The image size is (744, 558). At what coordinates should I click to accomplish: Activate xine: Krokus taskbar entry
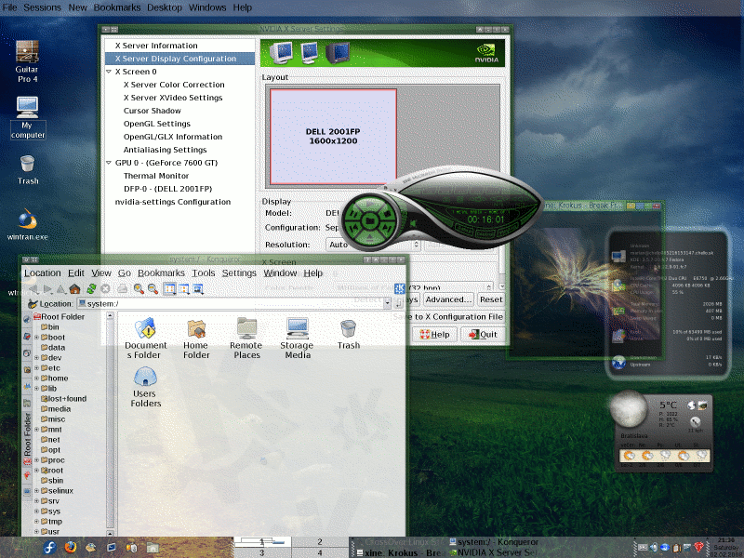click(400, 552)
